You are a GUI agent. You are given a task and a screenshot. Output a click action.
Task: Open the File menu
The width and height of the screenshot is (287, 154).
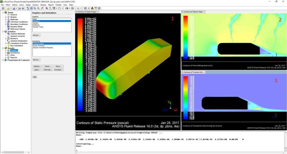pos(2,5)
